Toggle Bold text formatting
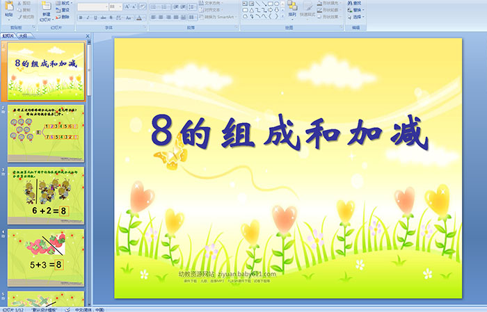This screenshot has width=487, height=312. [x=79, y=17]
